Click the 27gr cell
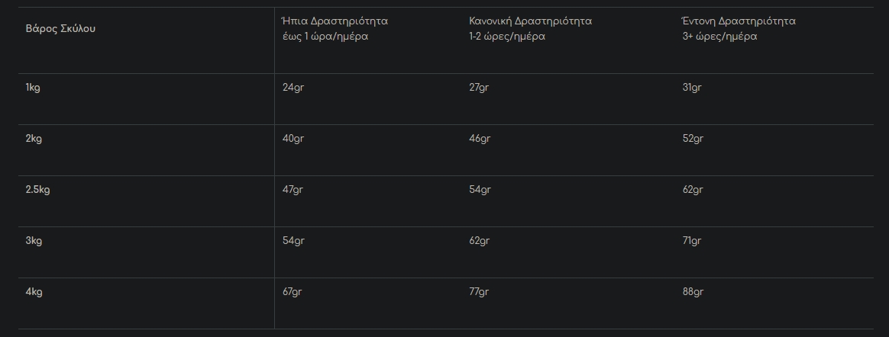This screenshot has width=889, height=337. click(x=479, y=88)
